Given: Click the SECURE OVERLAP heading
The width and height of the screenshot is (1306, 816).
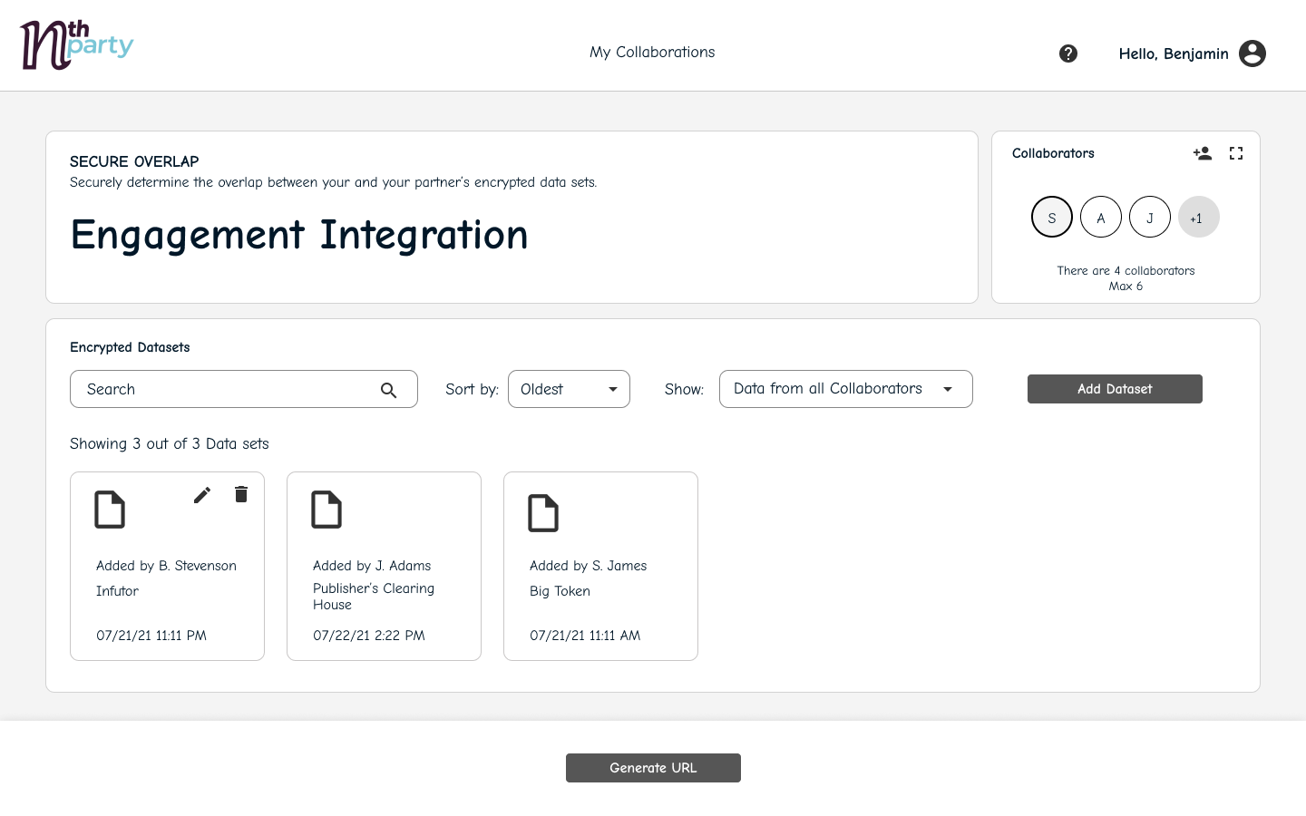Looking at the screenshot, I should coord(134,161).
